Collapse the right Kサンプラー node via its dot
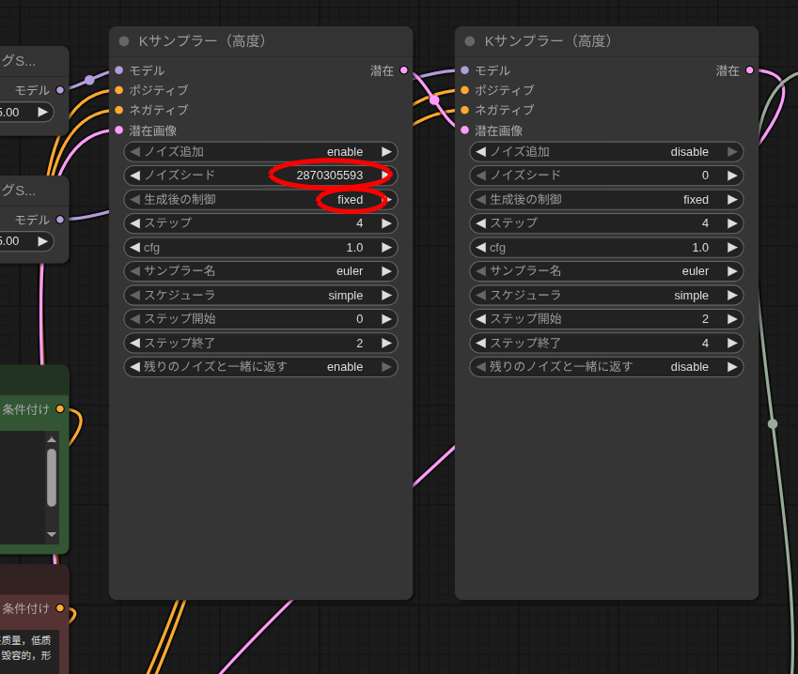The image size is (798, 674). (x=470, y=41)
